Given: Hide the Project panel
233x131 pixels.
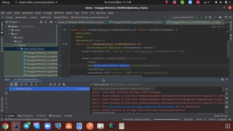Looking at the screenshot, I should [x=55, y=22].
